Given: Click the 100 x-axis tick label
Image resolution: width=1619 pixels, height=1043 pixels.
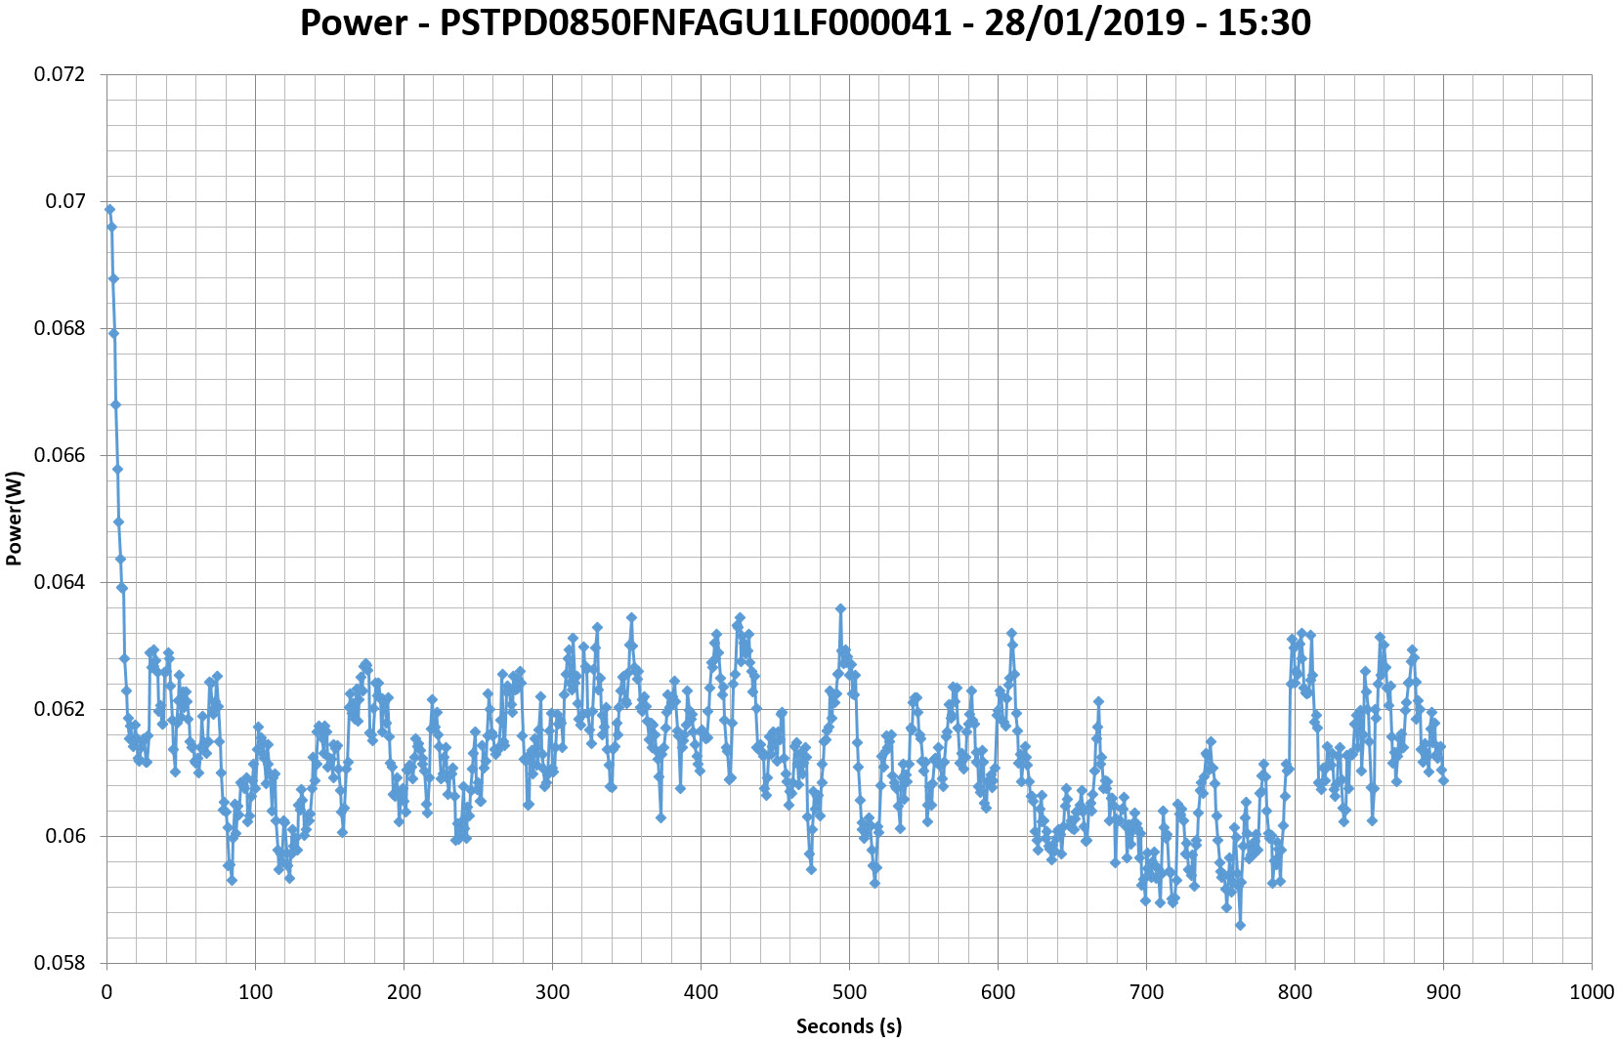Looking at the screenshot, I should tap(255, 992).
